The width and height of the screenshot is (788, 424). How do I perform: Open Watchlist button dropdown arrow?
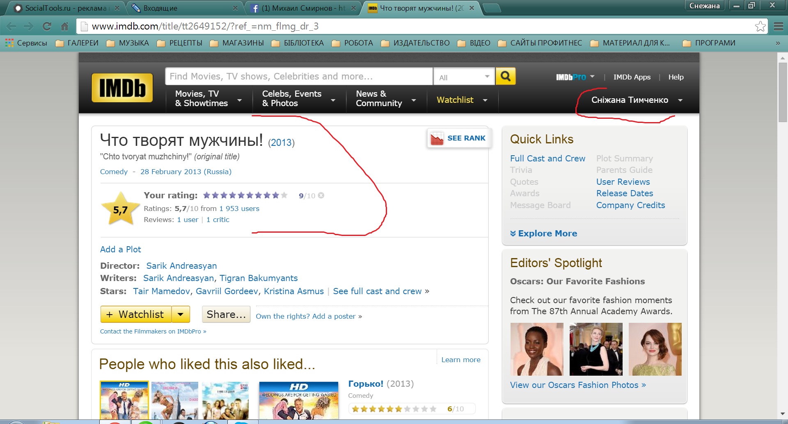181,315
